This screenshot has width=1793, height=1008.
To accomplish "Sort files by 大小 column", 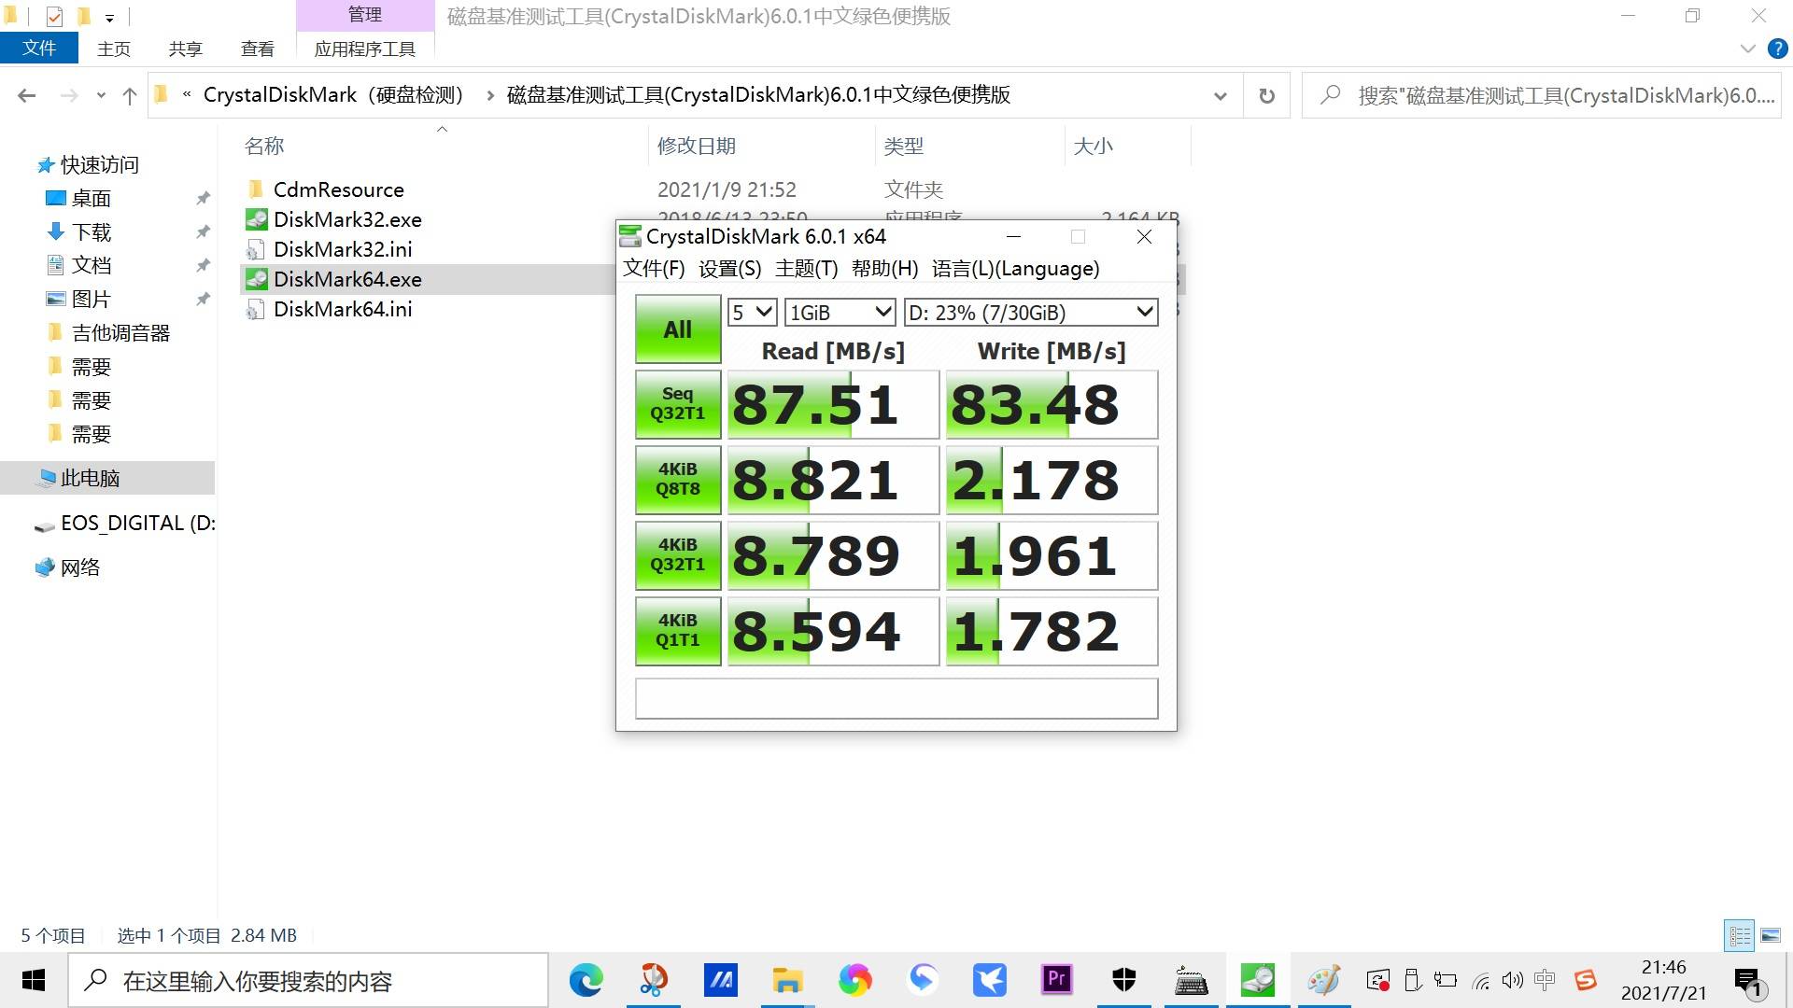I will pyautogui.click(x=1093, y=146).
